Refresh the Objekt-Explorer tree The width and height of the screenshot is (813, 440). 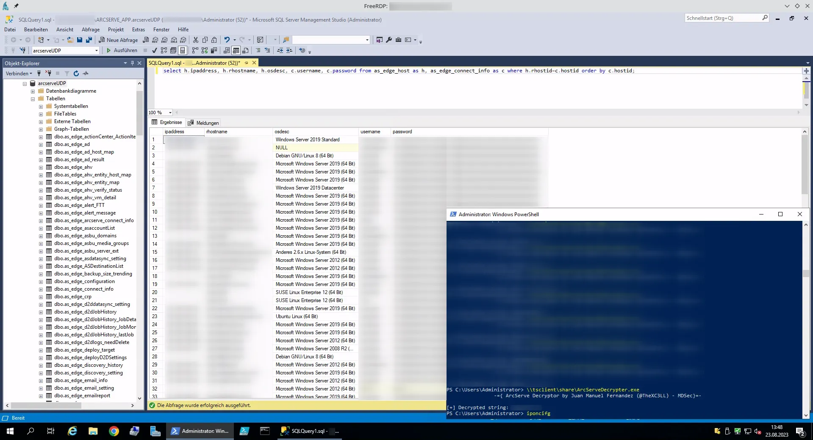tap(76, 73)
